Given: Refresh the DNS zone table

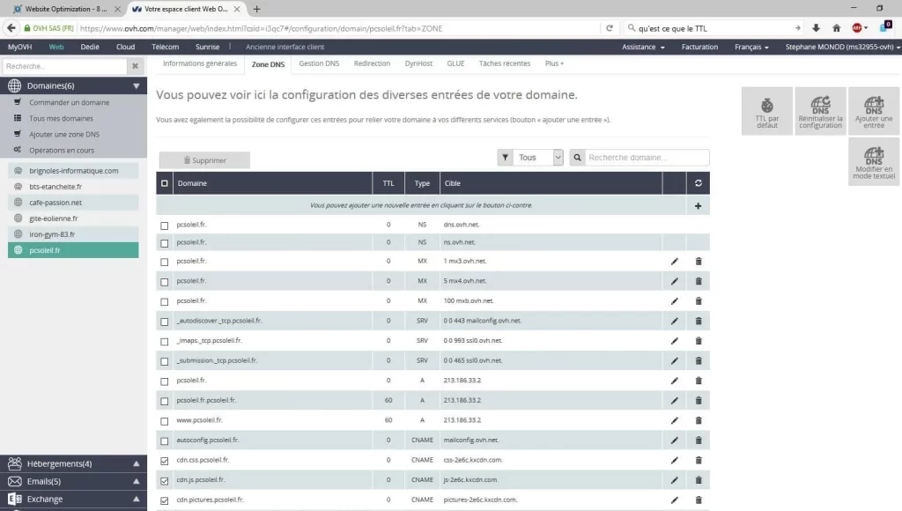Looking at the screenshot, I should point(699,183).
